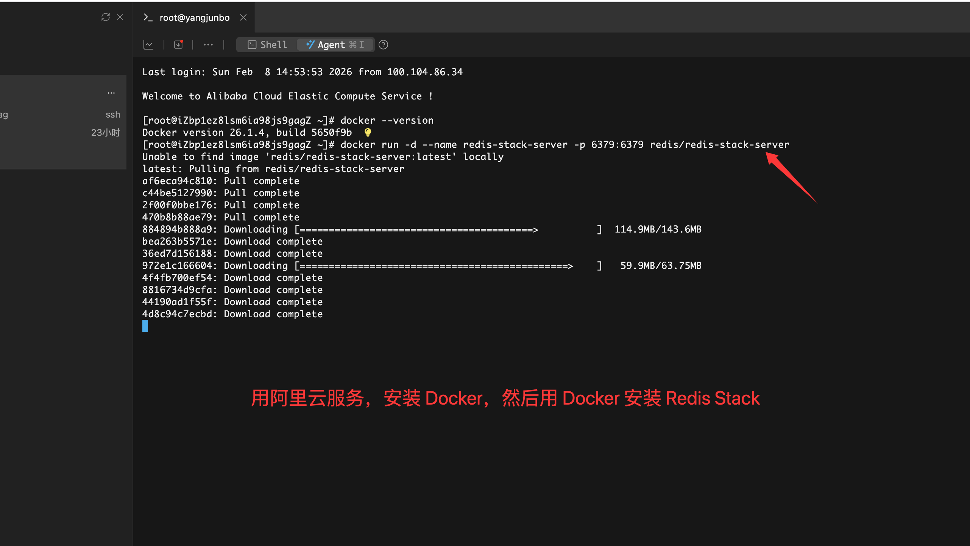Click the download icon with red dot
Screen dimensions: 970x546
(x=178, y=45)
